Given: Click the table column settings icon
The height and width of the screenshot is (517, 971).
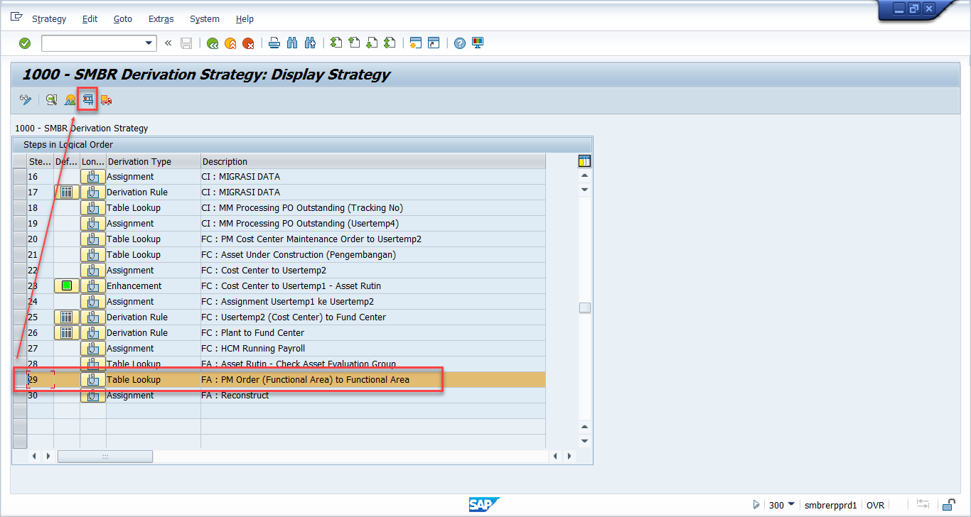Looking at the screenshot, I should click(584, 161).
